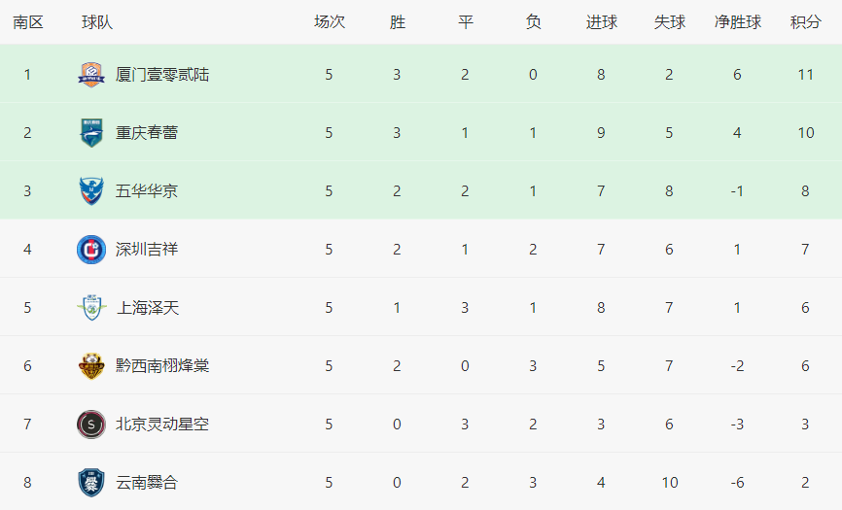Click the 球队 column header
Viewport: 842px width, 510px height.
click(x=97, y=22)
